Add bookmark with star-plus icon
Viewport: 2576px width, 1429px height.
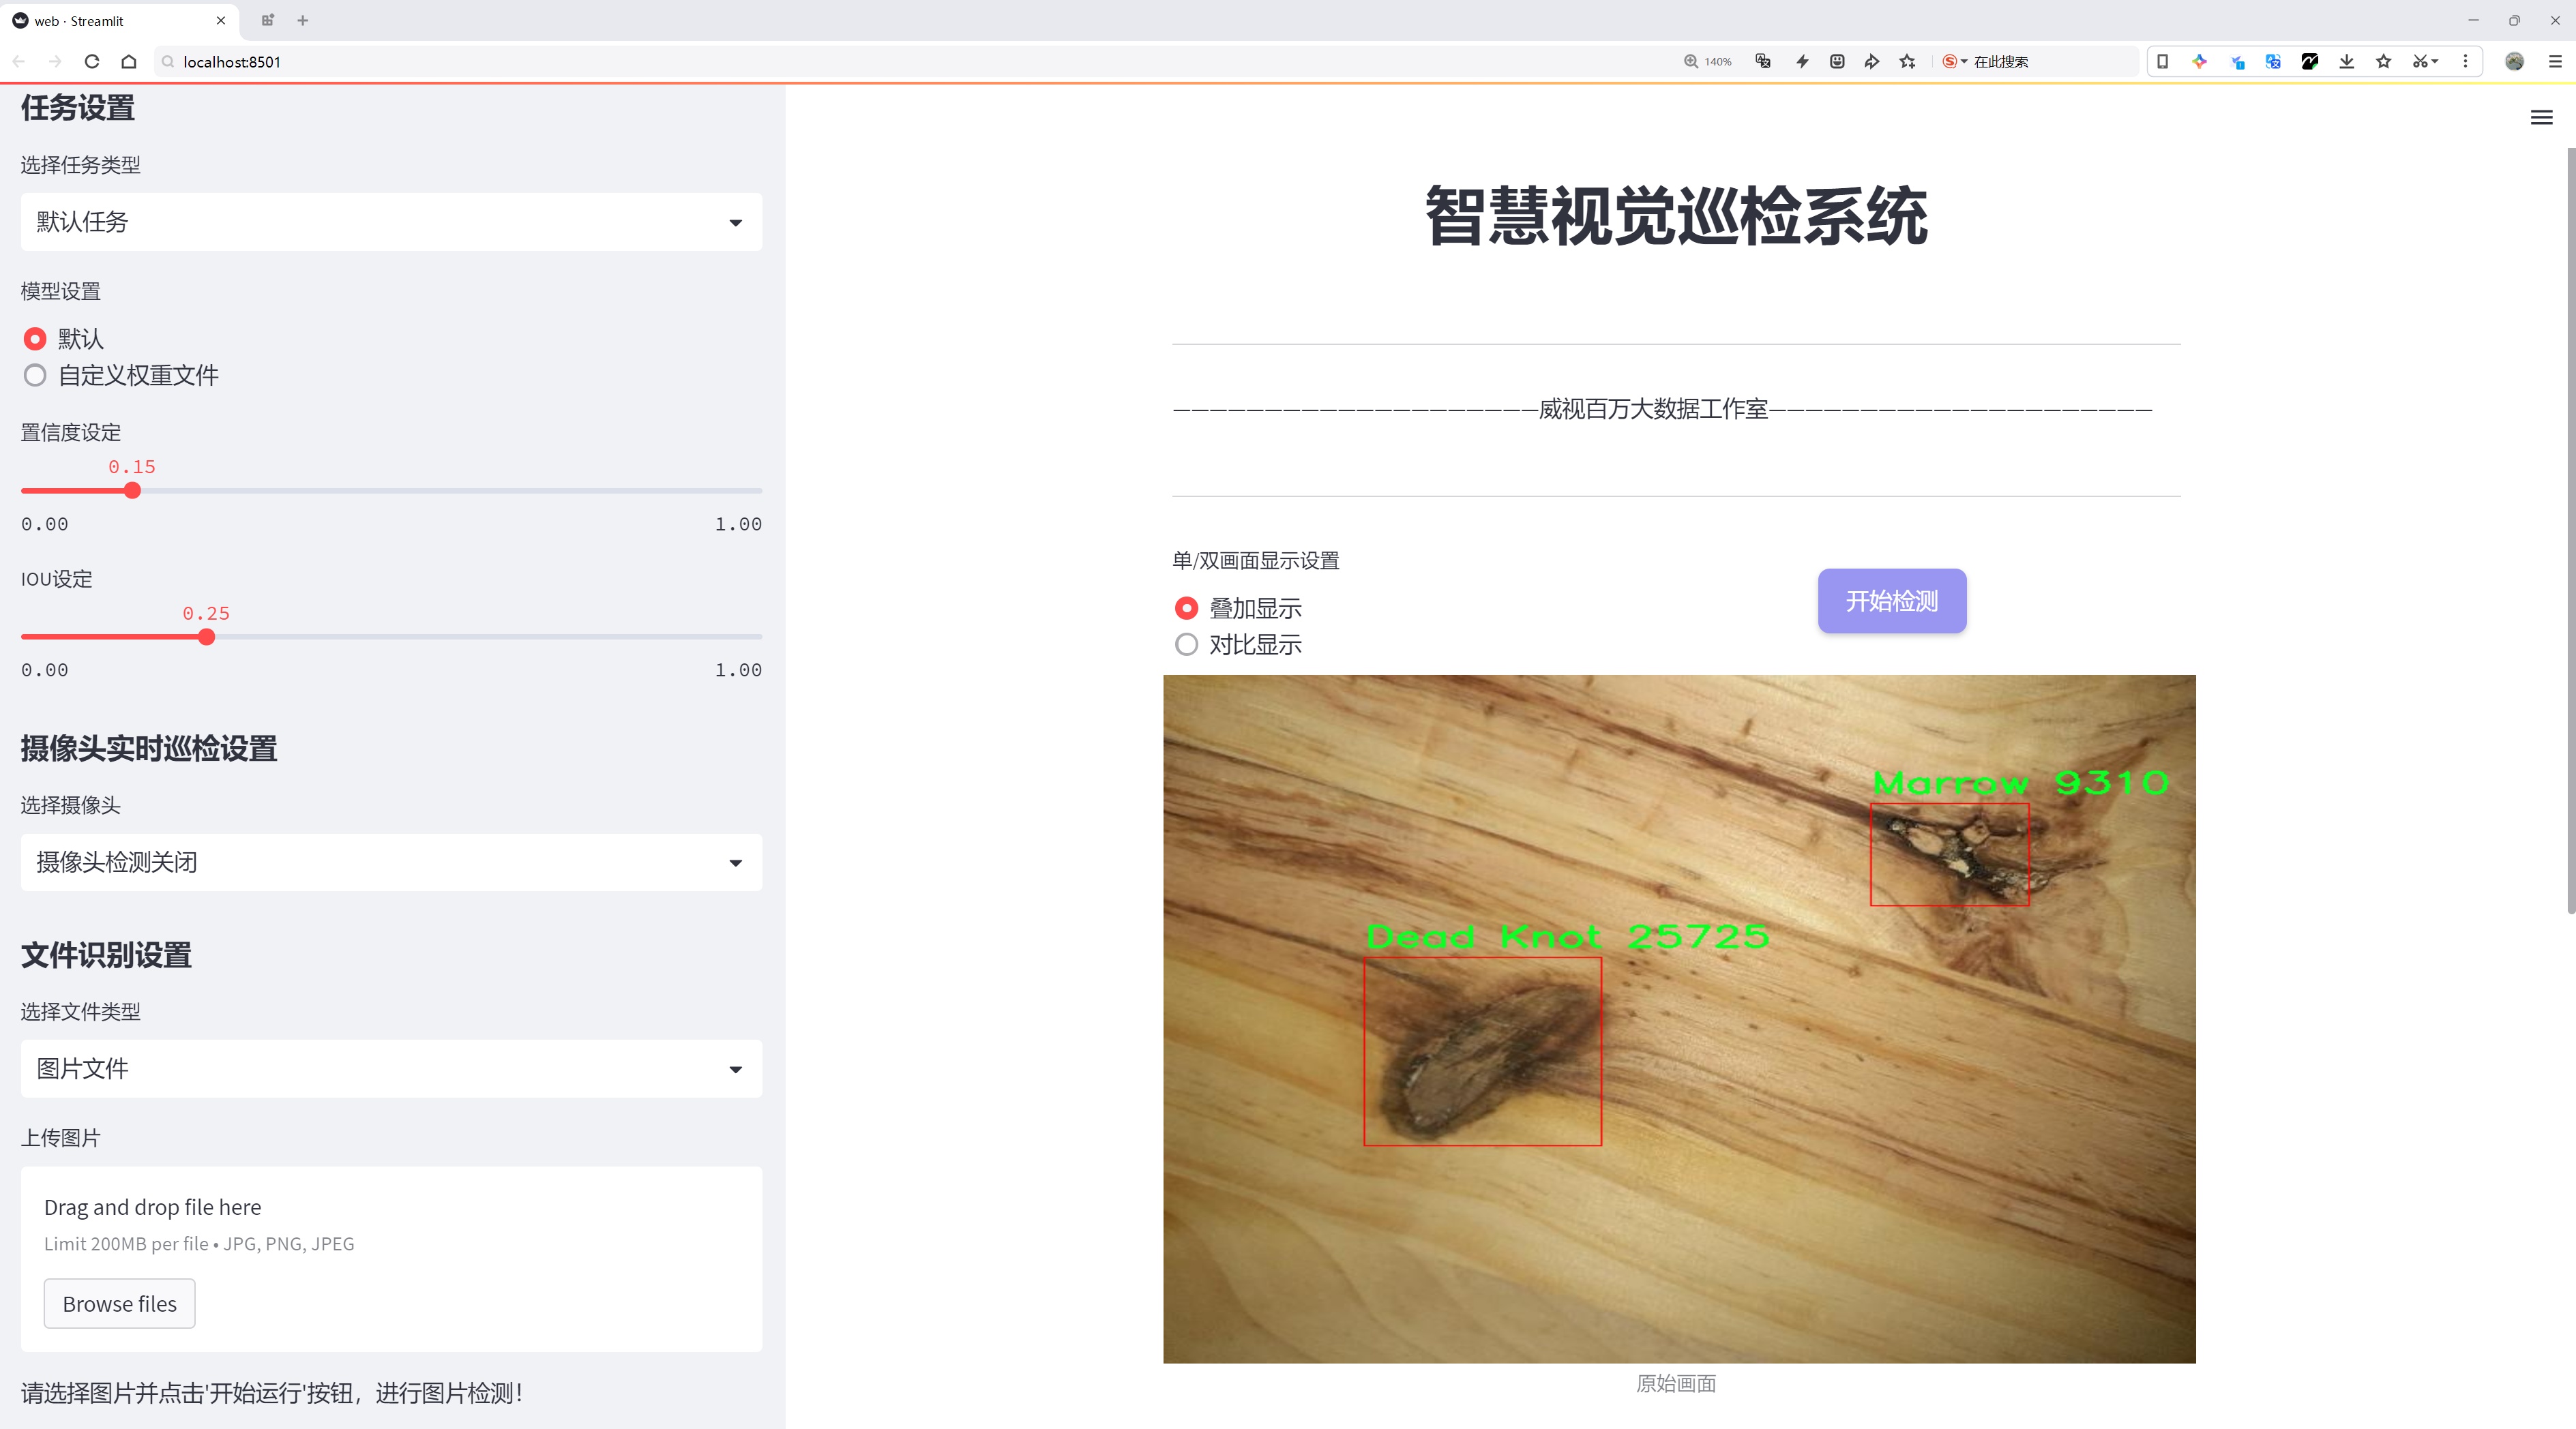tap(1908, 62)
